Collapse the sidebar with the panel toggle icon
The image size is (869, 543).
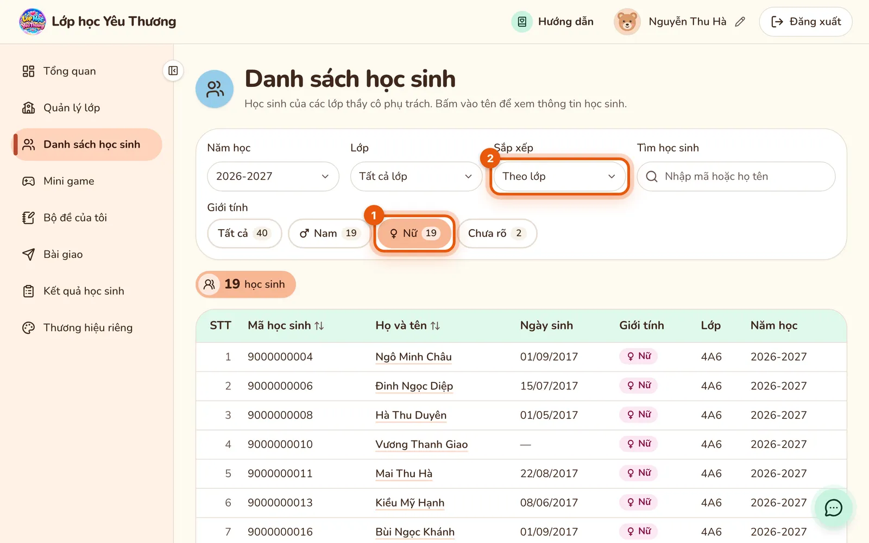click(173, 71)
